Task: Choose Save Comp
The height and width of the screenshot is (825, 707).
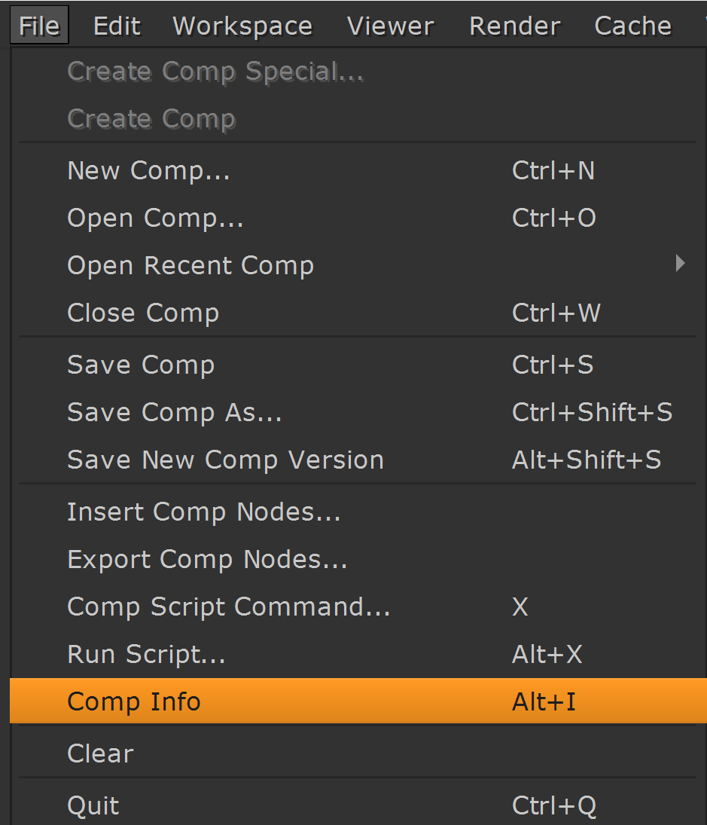Action: click(x=141, y=365)
